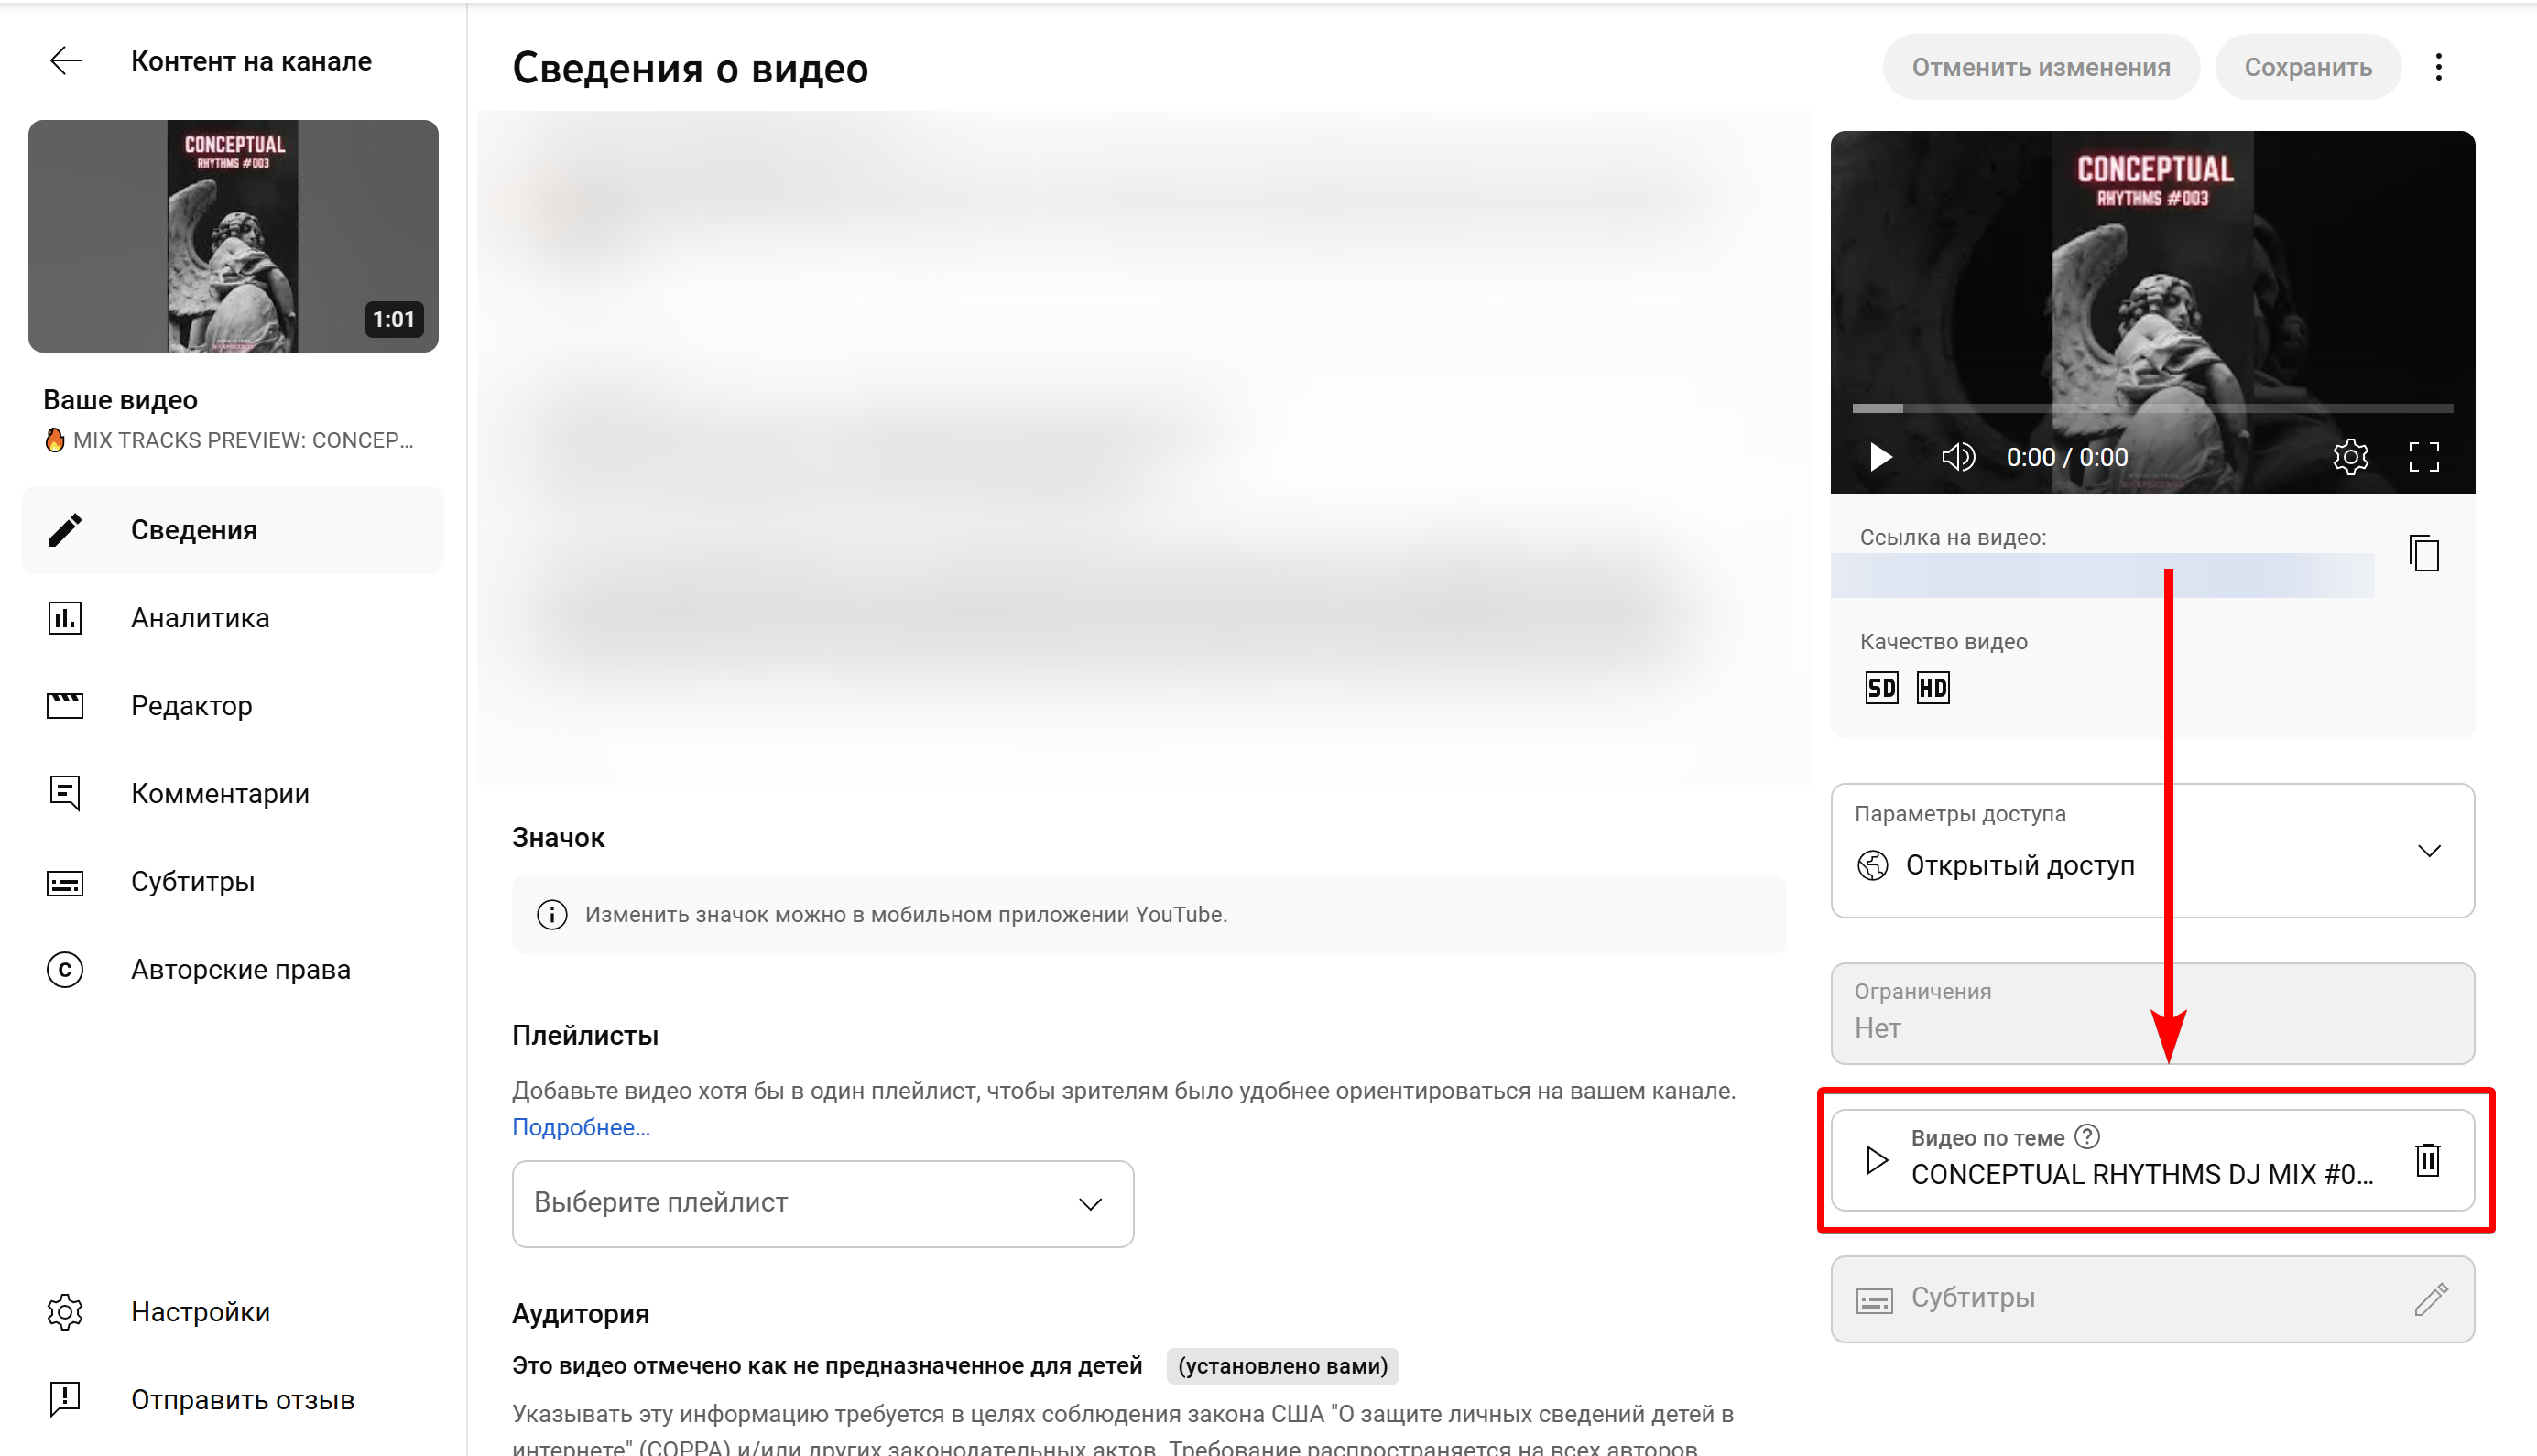Play the video in the preview player
The width and height of the screenshot is (2537, 1456).
pyautogui.click(x=1881, y=457)
